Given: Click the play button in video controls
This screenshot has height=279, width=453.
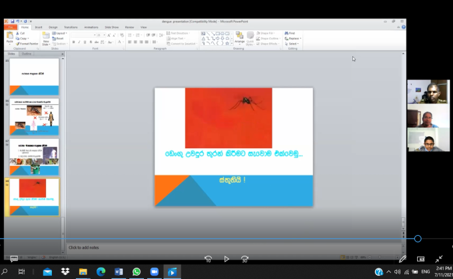Looking at the screenshot, I should (226, 259).
